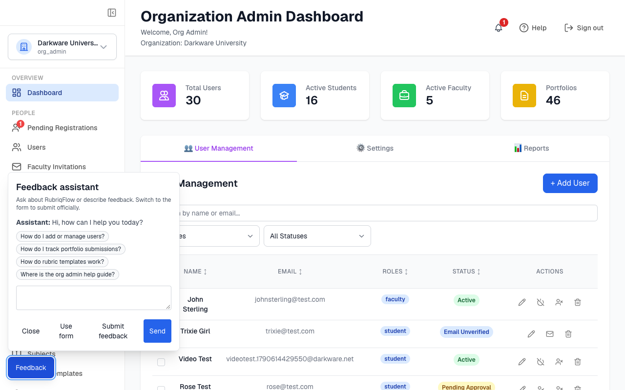This screenshot has height=390, width=625.
Task: Choose the 'How do I add or manage users?' suggestion
Action: coord(62,236)
